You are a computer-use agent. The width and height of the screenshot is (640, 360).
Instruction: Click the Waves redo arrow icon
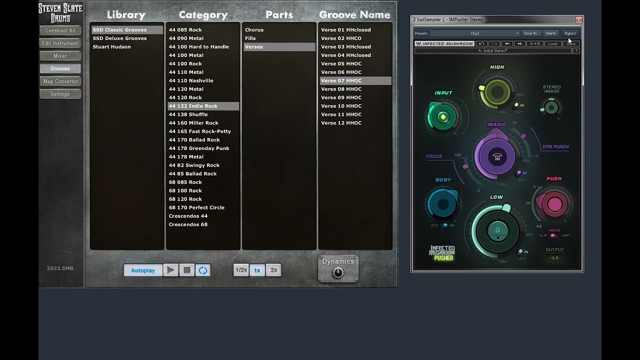click(x=494, y=43)
